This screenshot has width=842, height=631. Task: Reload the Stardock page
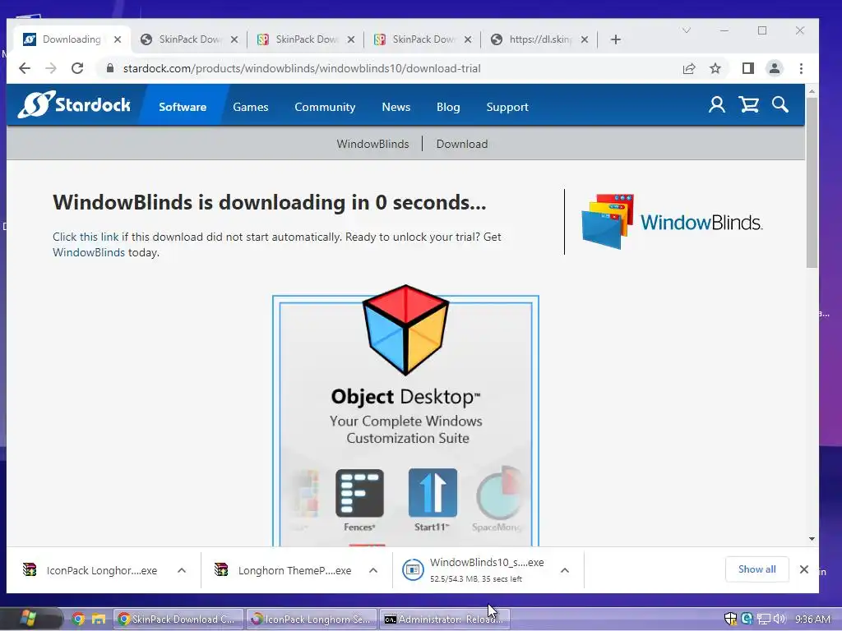click(77, 68)
